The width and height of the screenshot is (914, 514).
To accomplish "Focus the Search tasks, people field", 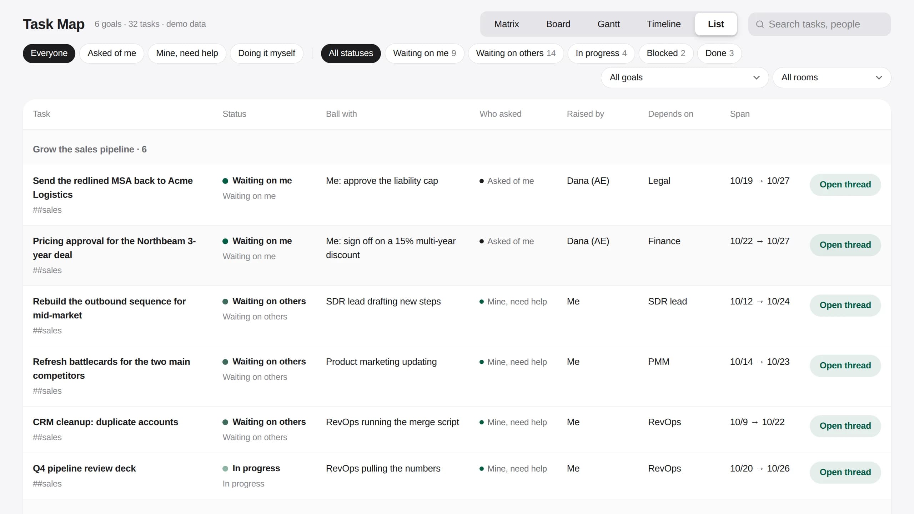I will (819, 24).
